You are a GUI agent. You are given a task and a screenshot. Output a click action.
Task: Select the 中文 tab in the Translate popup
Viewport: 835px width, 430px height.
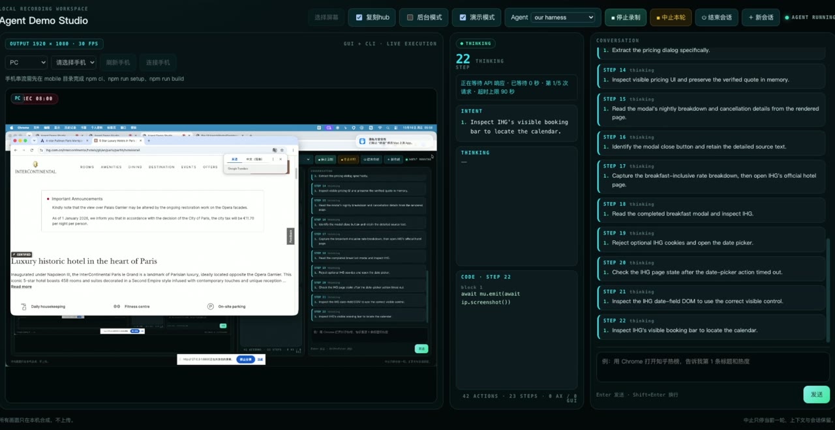pyautogui.click(x=254, y=159)
